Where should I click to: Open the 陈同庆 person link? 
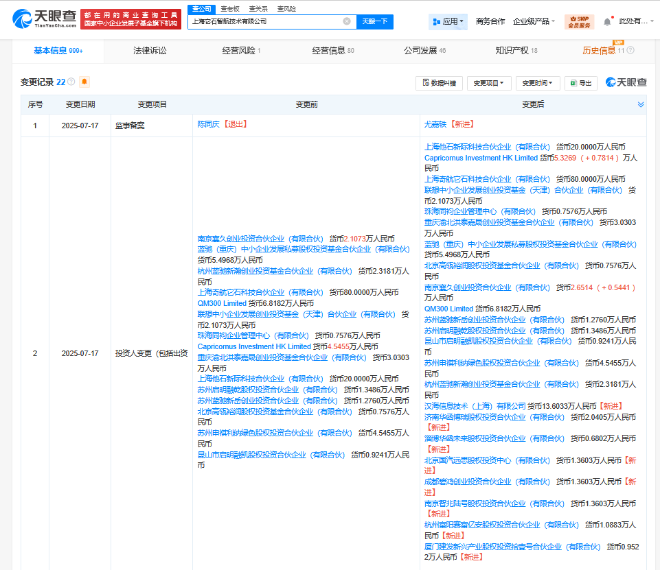tap(209, 124)
